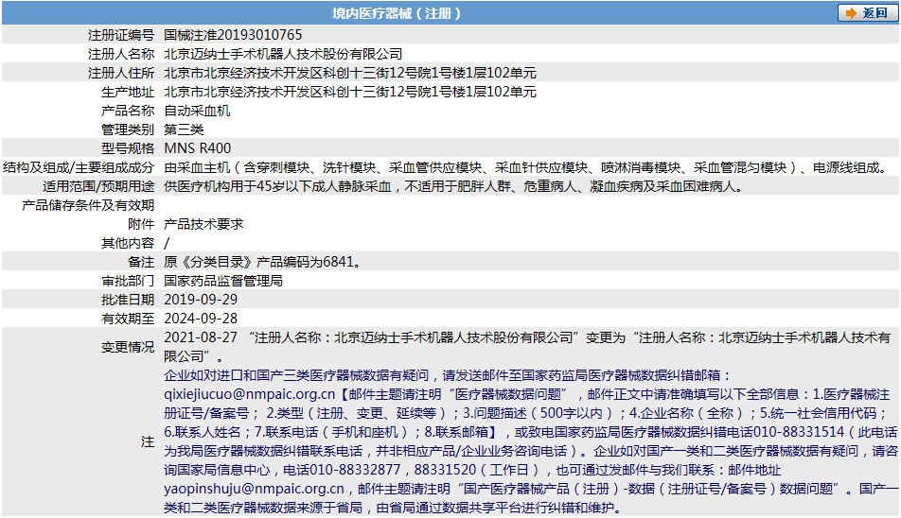The width and height of the screenshot is (901, 518).
Task: Click the 批准日期 label
Action: [128, 300]
